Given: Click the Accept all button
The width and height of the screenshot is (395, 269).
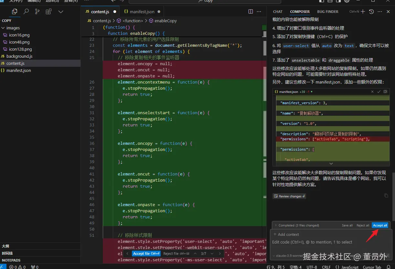Looking at the screenshot, I should [380, 225].
